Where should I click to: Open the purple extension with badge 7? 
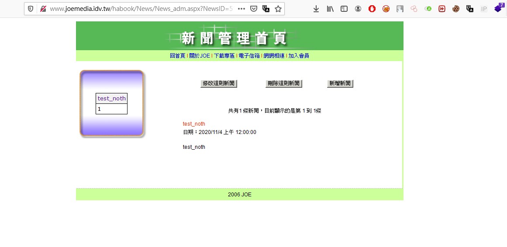(498, 8)
